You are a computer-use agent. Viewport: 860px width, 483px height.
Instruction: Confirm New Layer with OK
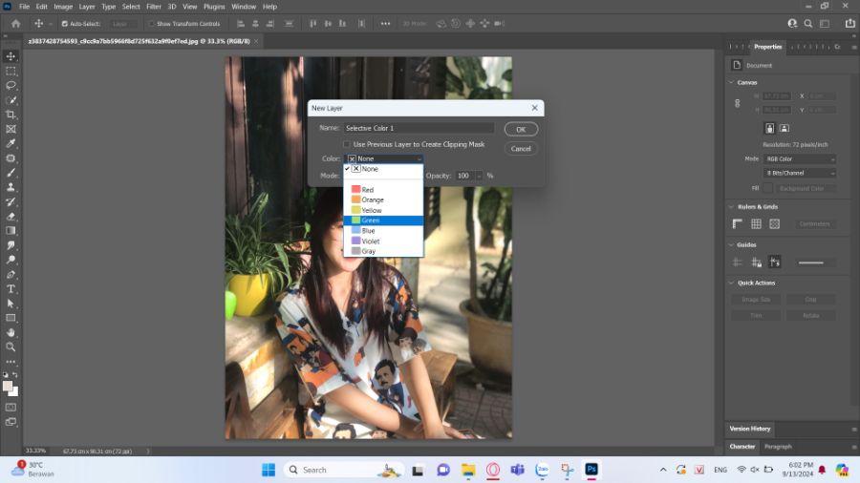521,130
